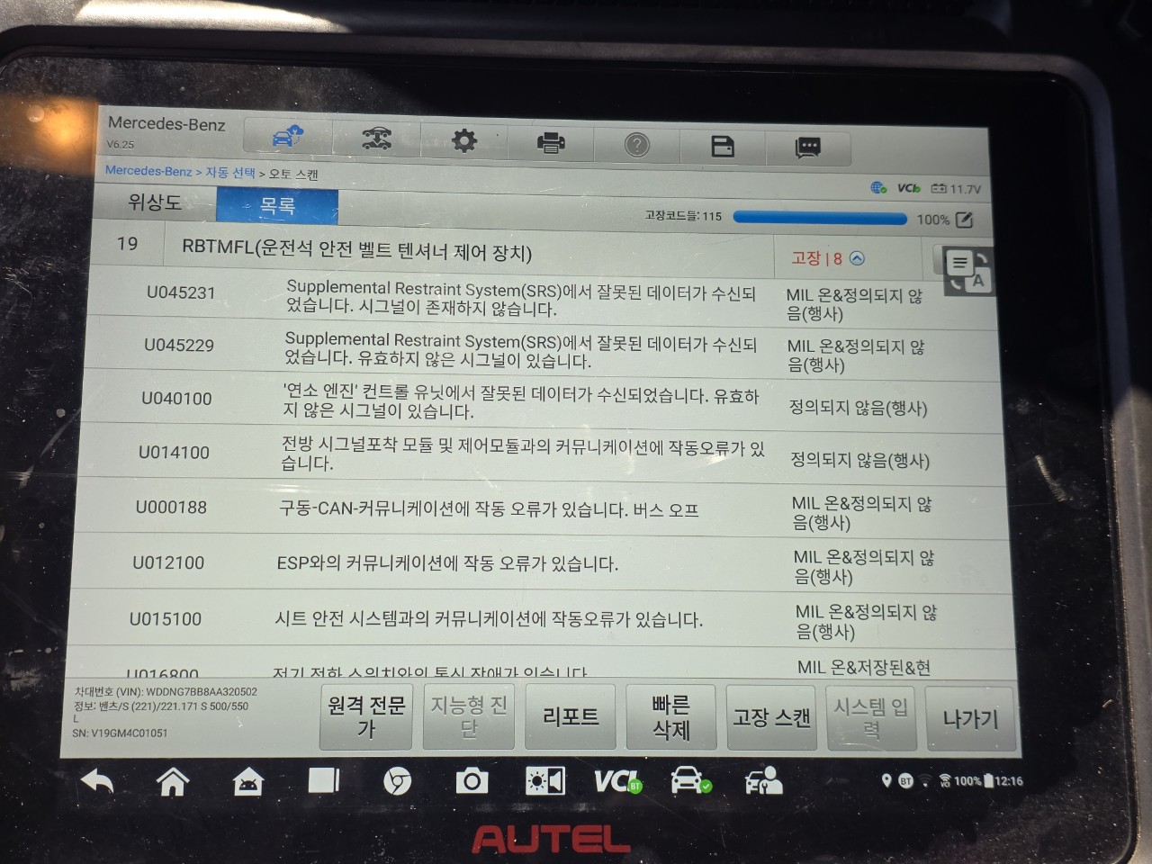Open the VCI connection icon in dock
Screen dimensions: 1152x864
pyautogui.click(x=616, y=781)
